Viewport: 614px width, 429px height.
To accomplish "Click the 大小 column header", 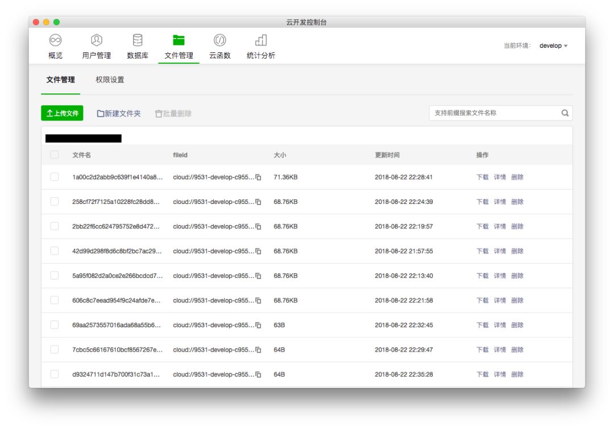I will click(280, 155).
